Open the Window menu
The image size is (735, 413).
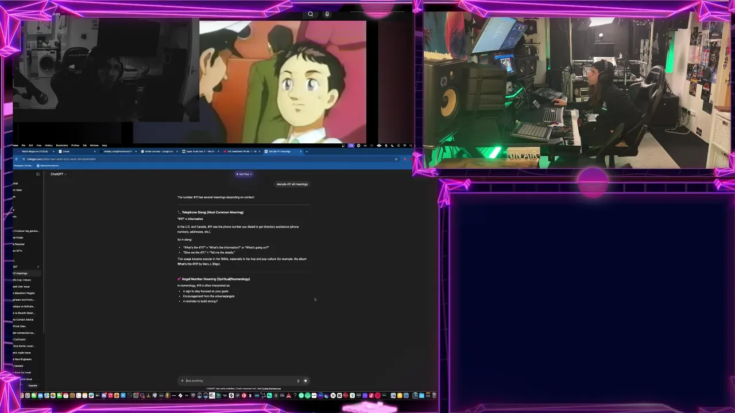click(94, 145)
